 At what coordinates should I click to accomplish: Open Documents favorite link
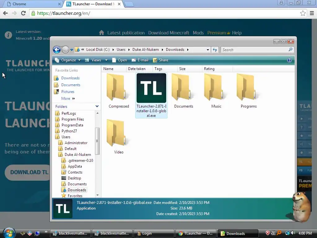point(71,85)
